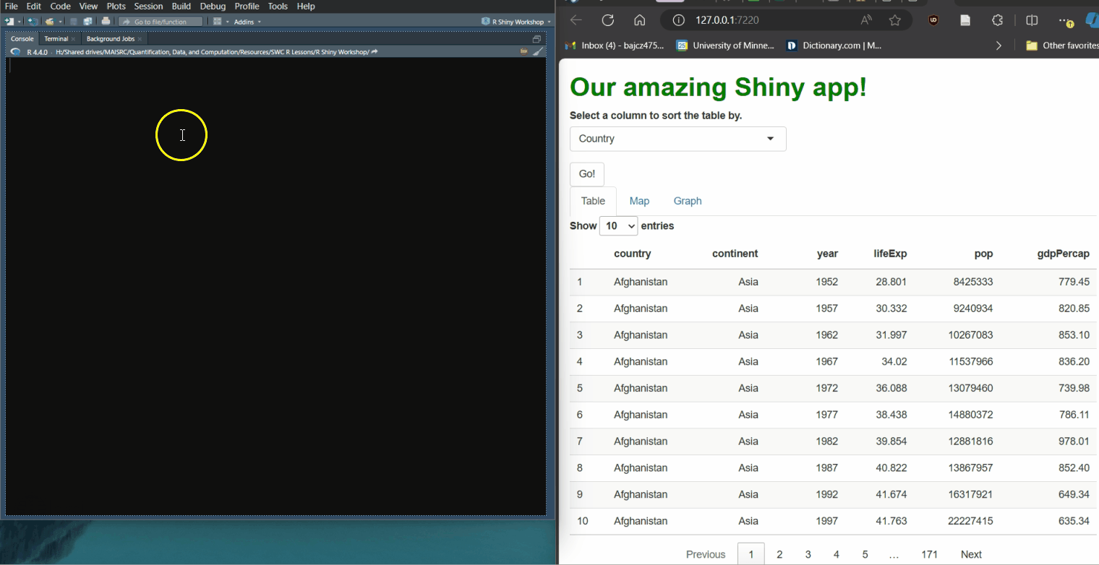This screenshot has width=1099, height=565.
Task: Refresh the Shiny app page in Edge
Action: point(608,20)
